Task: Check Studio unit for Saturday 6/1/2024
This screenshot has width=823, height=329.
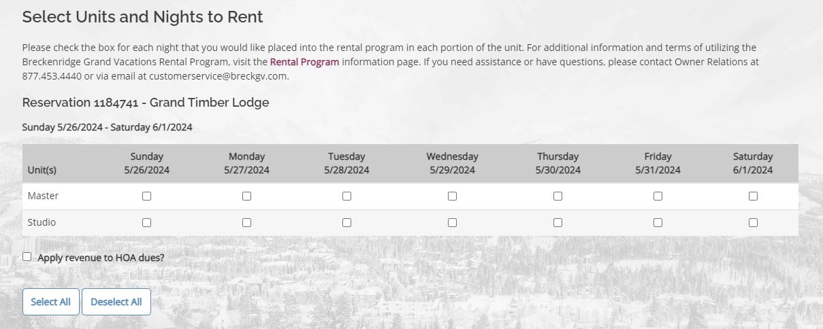Action: pos(753,222)
